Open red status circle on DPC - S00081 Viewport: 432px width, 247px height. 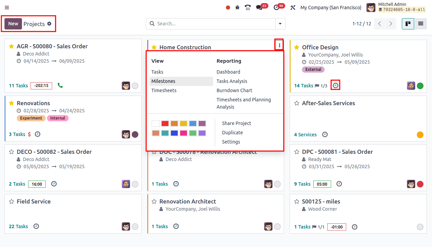pyautogui.click(x=420, y=184)
